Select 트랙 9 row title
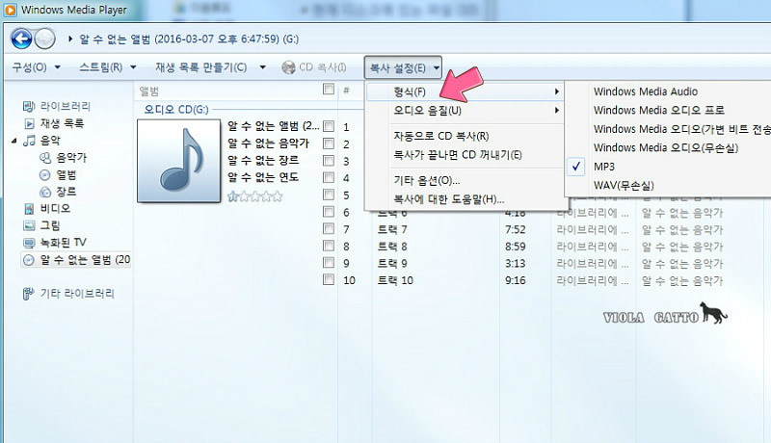Viewport: 771px width, 443px height. point(392,263)
